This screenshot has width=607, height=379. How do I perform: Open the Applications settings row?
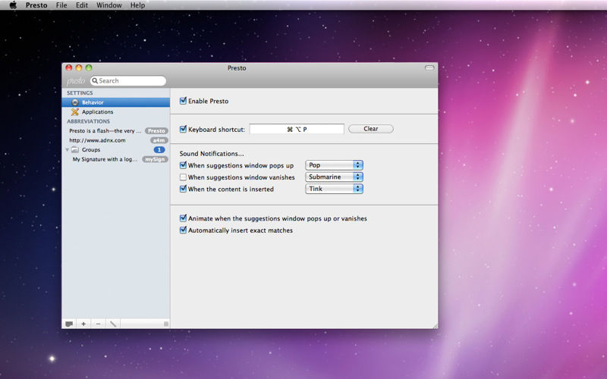pos(116,111)
